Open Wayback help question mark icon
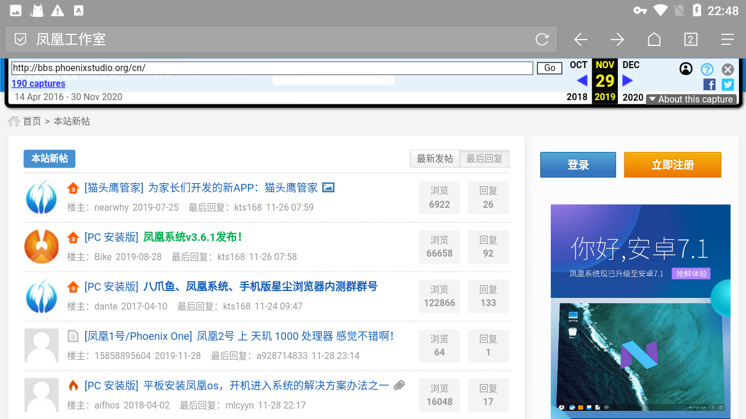This screenshot has height=419, width=746. pos(707,69)
